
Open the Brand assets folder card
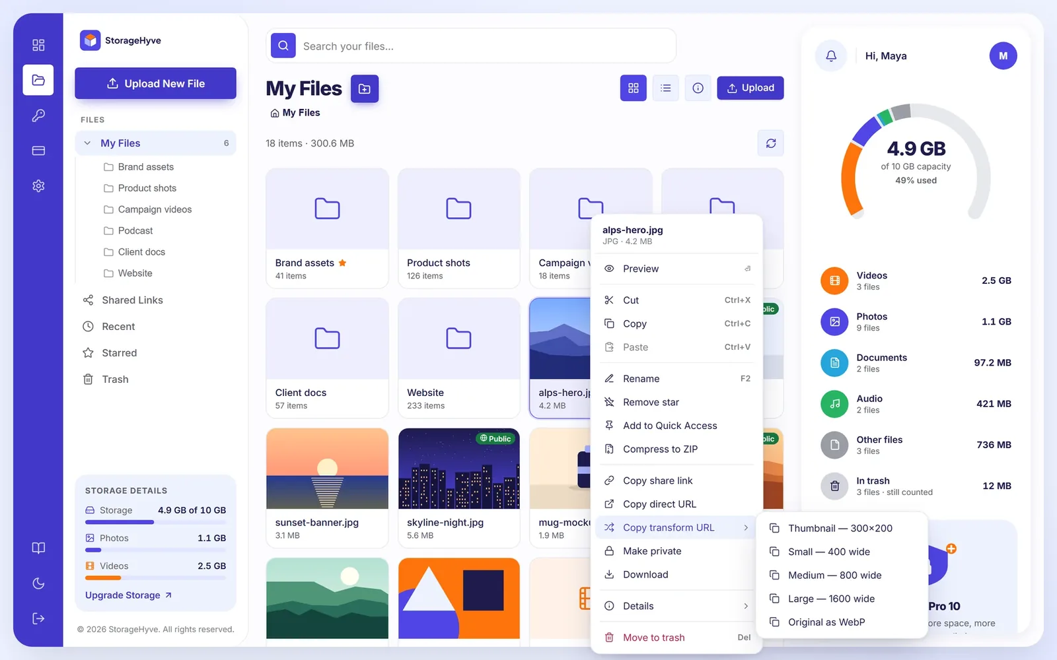[x=327, y=228]
